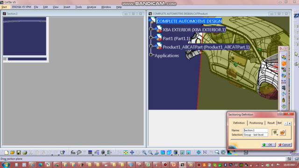The image size is (299, 168).
Task: Confirm with OK in Sectioning Definition
Action: click(x=268, y=145)
